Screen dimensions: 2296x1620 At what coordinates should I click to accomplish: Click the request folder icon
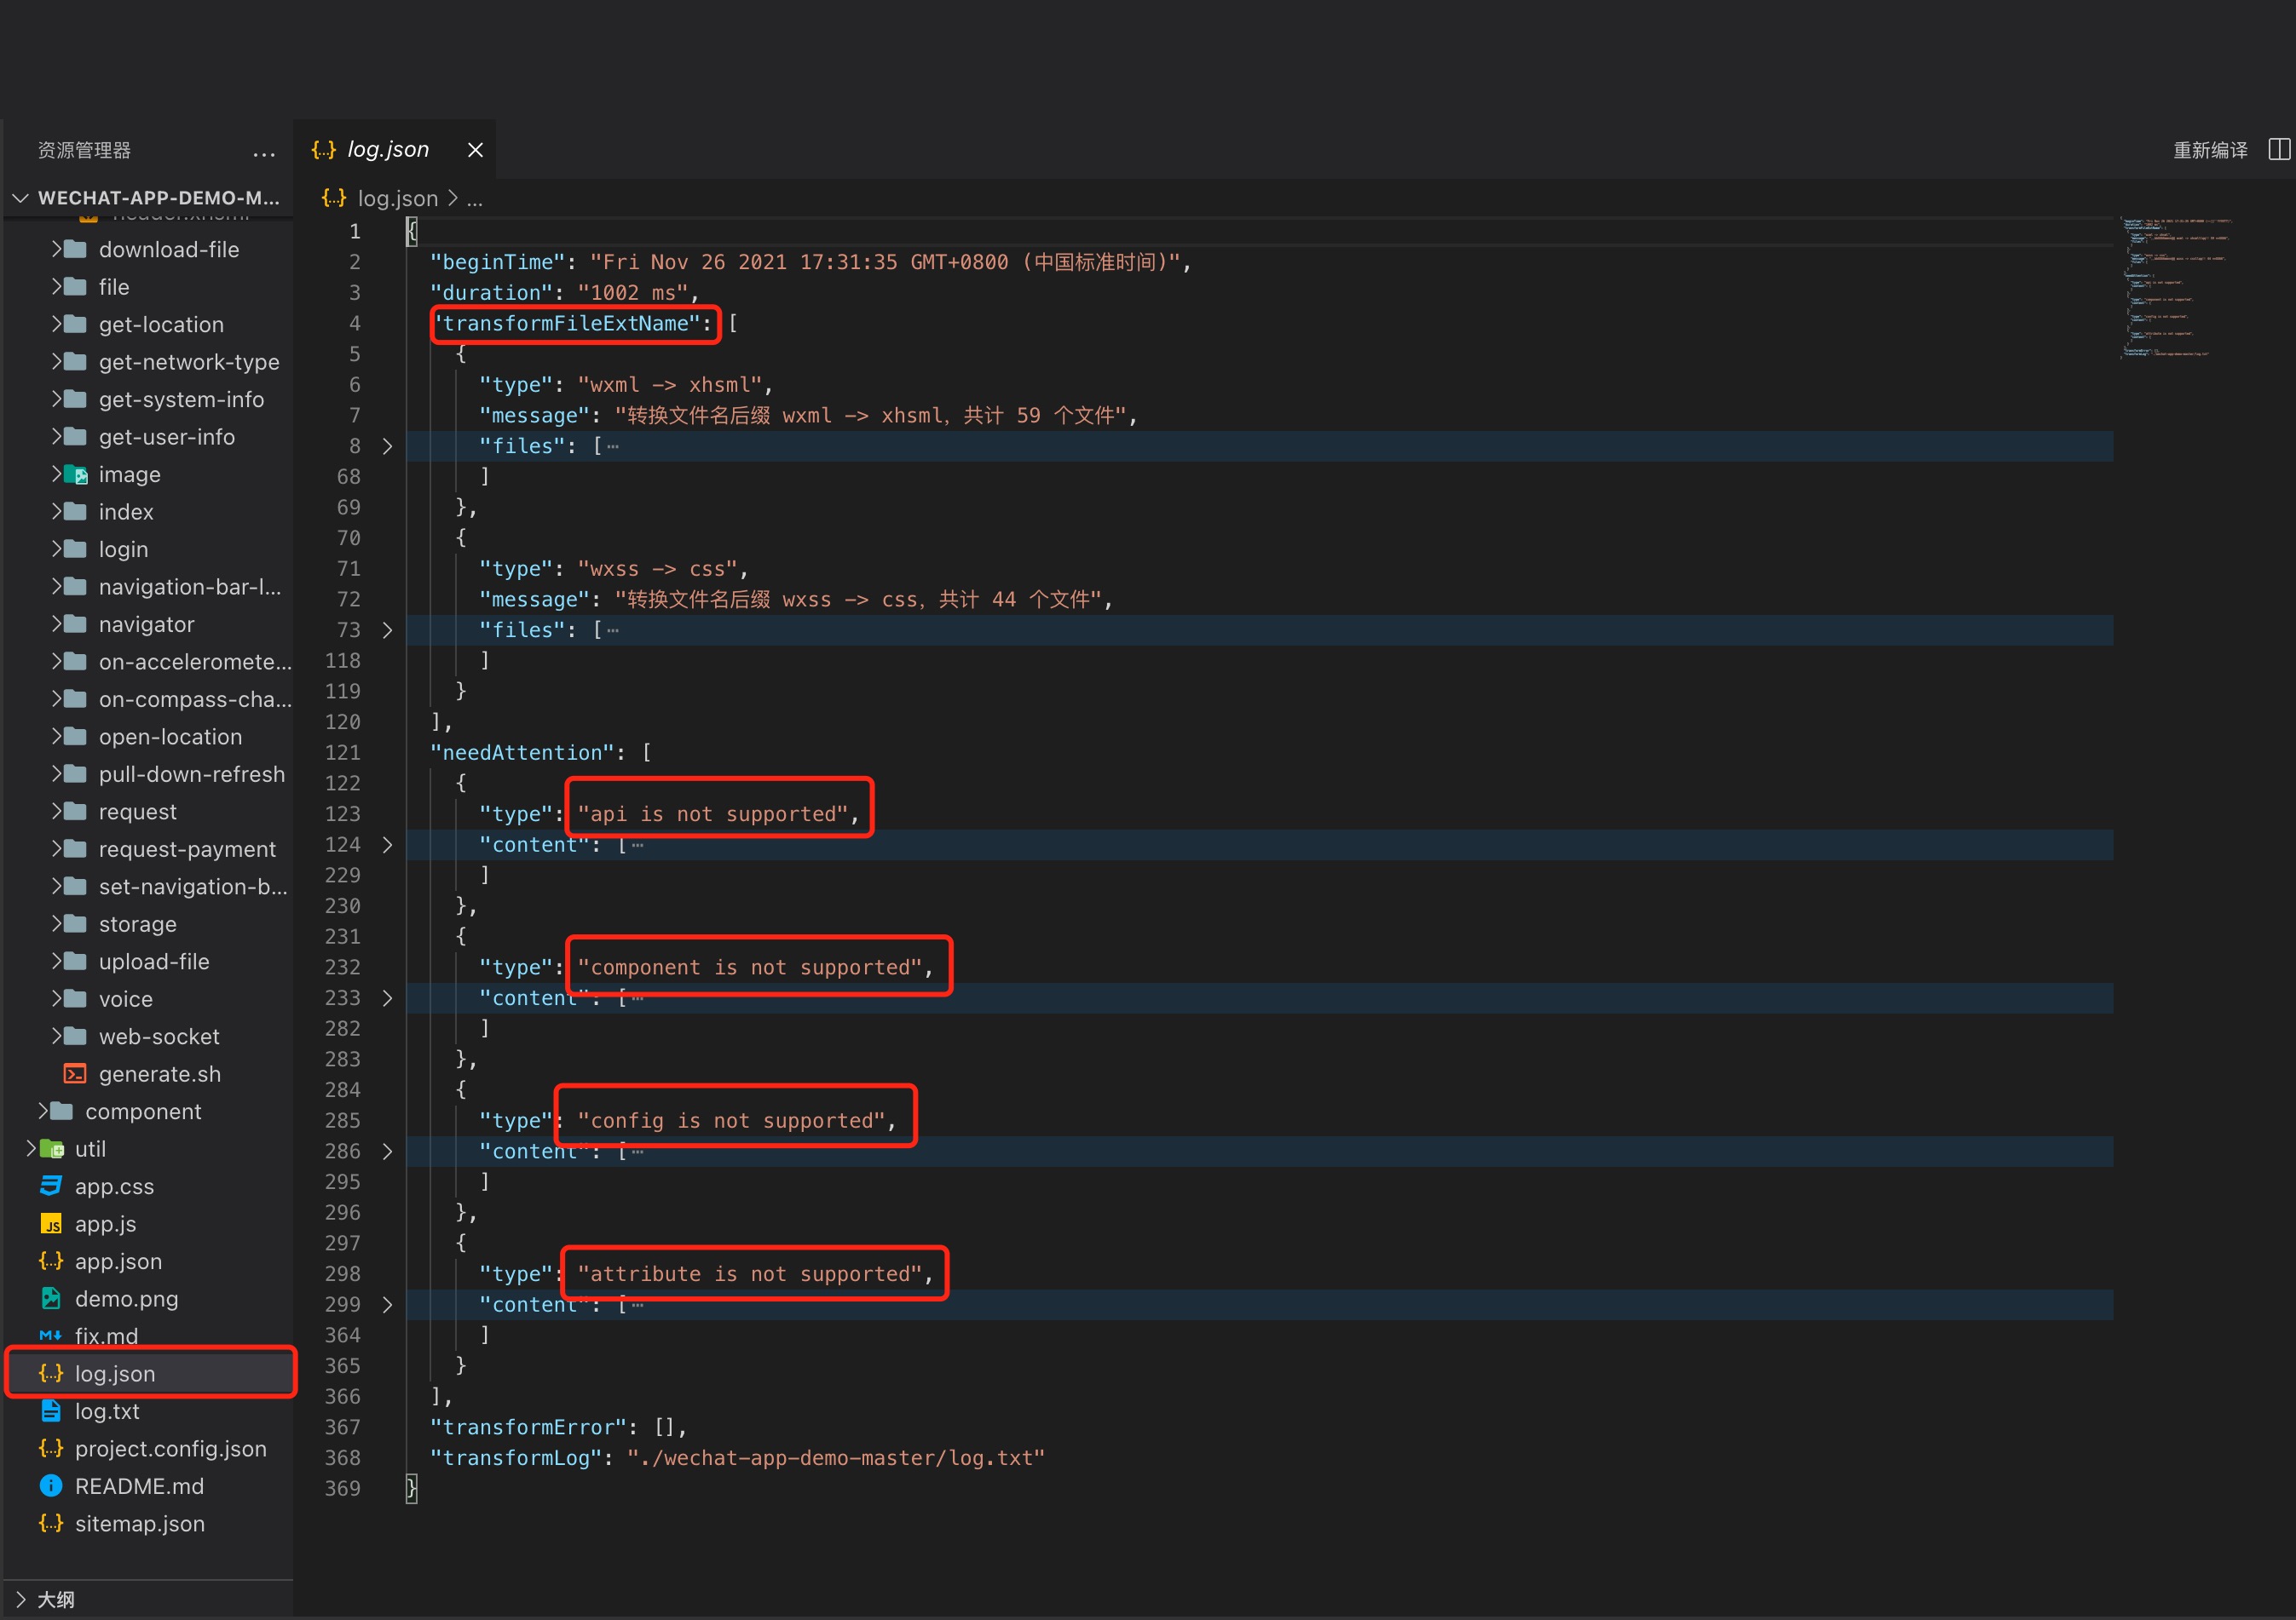click(x=76, y=812)
